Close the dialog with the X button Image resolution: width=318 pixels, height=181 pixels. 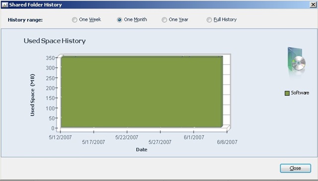pyautogui.click(x=313, y=4)
